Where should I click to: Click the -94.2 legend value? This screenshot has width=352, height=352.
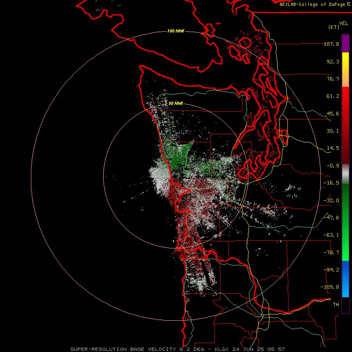coord(331,270)
